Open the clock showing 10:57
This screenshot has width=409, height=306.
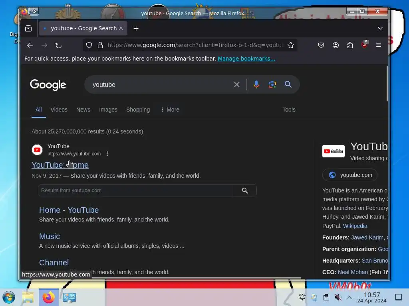tap(372, 297)
